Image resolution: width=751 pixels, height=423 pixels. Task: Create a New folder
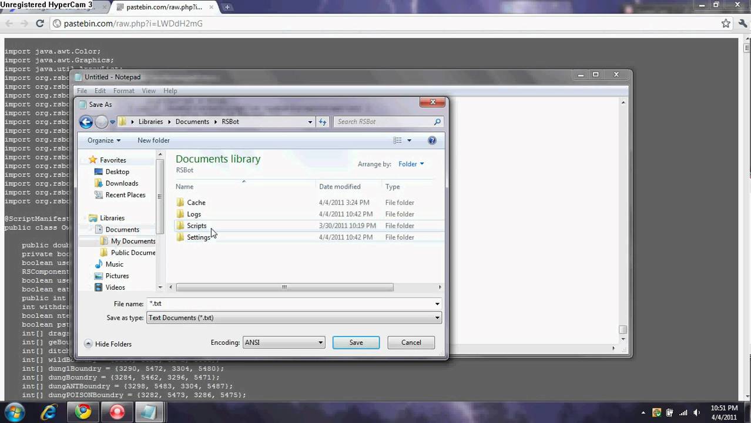(x=153, y=140)
